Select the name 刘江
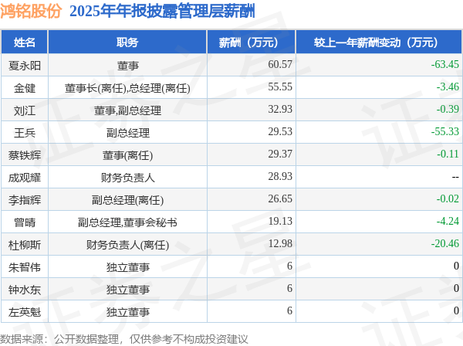This screenshot has height=346, width=463. click(25, 110)
